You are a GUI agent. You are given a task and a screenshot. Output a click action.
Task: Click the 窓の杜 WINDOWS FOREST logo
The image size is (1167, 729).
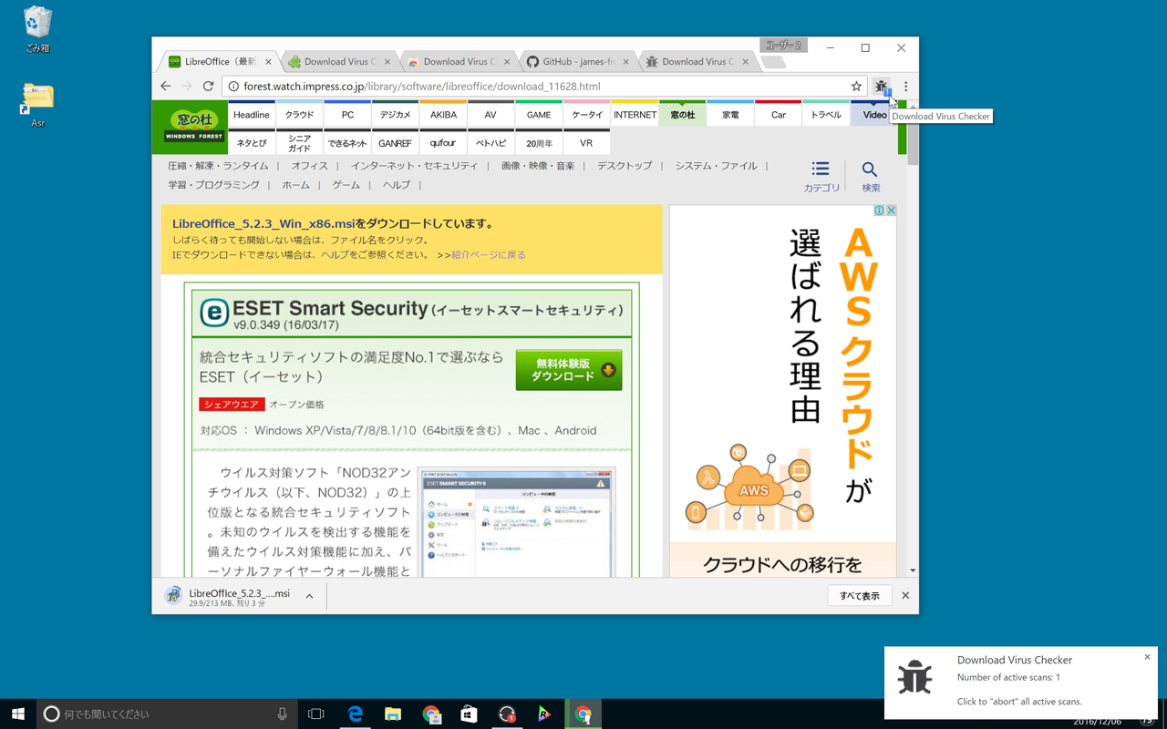click(190, 127)
